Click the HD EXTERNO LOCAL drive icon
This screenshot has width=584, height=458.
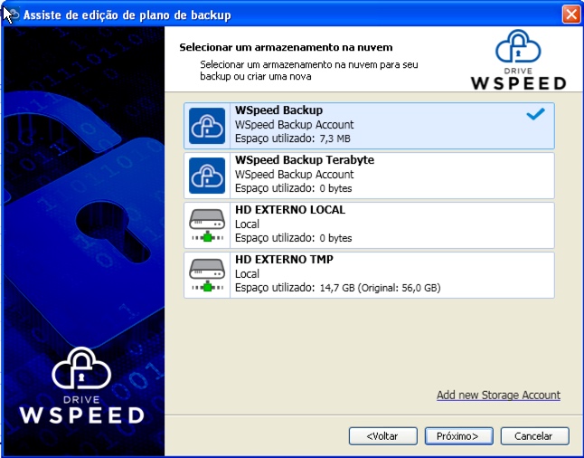207,225
